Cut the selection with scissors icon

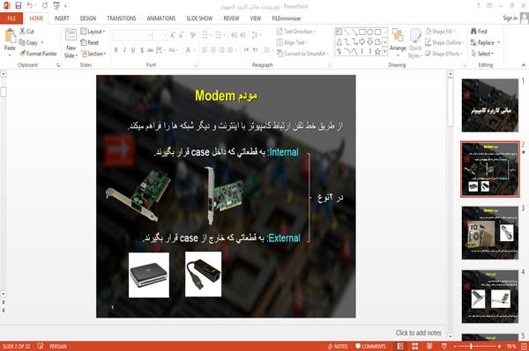tap(26, 32)
